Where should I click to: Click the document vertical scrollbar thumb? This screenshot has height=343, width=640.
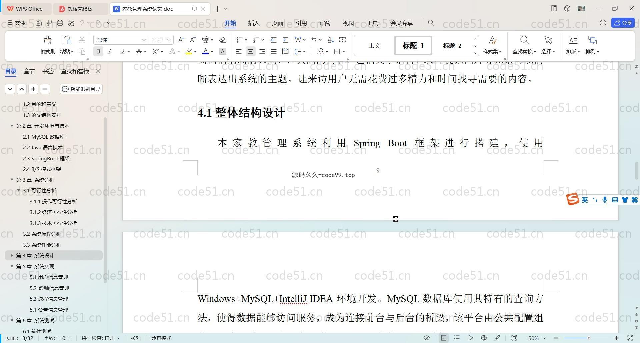click(636, 171)
